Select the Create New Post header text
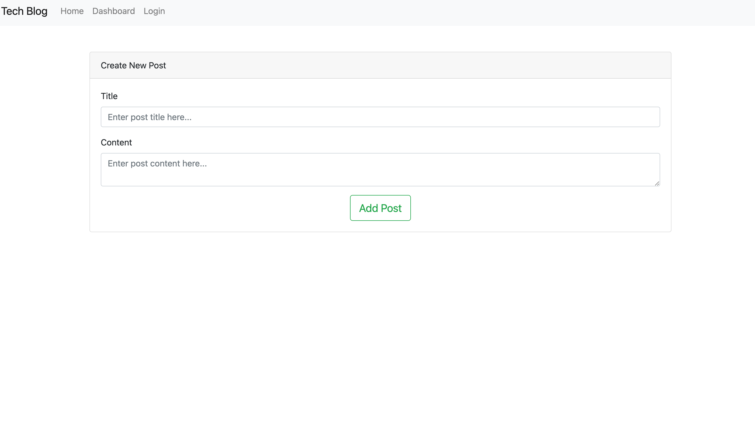This screenshot has width=755, height=432. tap(133, 65)
